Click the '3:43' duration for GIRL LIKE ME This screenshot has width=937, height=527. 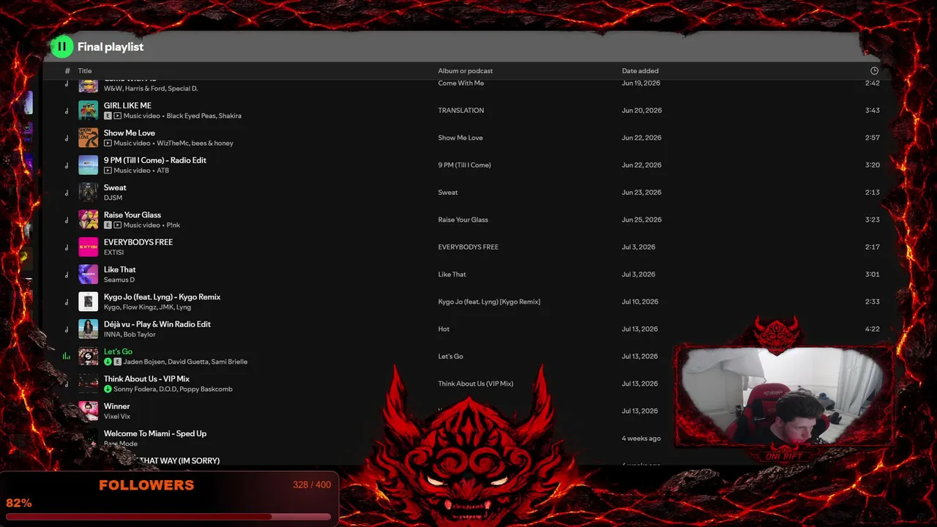point(873,111)
